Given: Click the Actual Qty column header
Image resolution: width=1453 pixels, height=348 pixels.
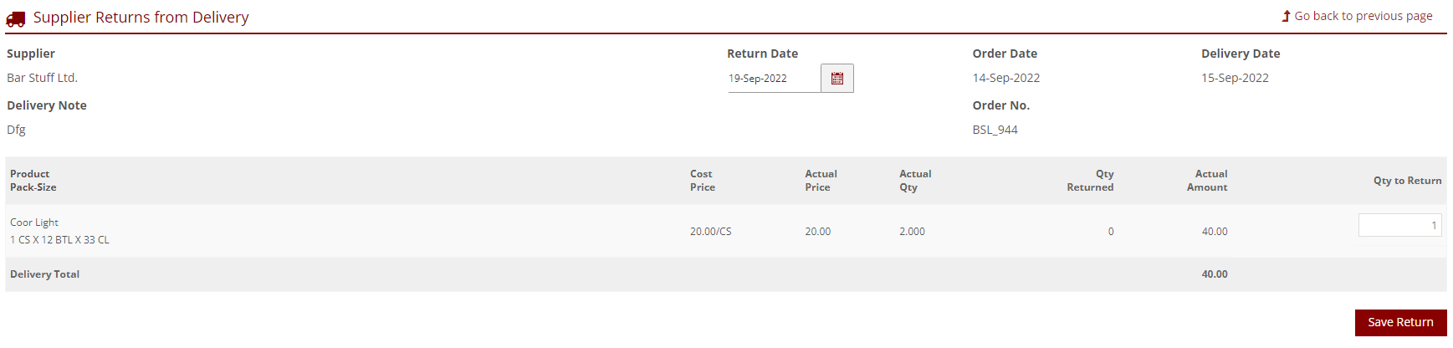Looking at the screenshot, I should (x=914, y=181).
